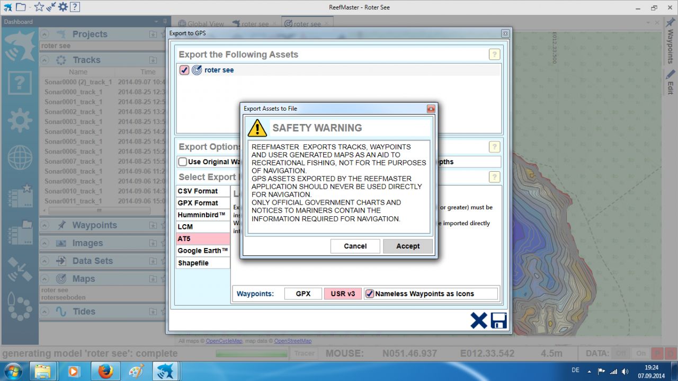The height and width of the screenshot is (381, 678).
Task: Select GPX Format export type
Action: tap(203, 203)
